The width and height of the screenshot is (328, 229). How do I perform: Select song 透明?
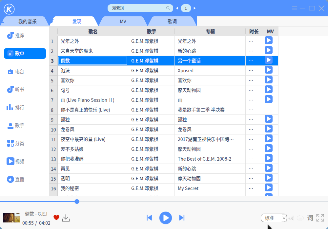point(93,179)
